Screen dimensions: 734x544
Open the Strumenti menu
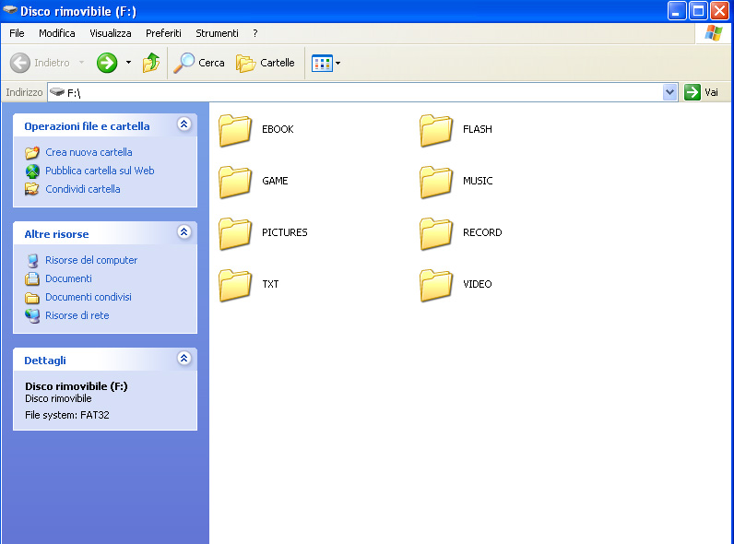(x=217, y=33)
